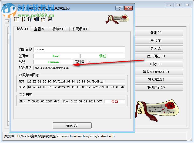The width and height of the screenshot is (194, 143).
Task: Click the 签名算法 field sha1WithRSAEncryption
Action: click(x=79, y=68)
